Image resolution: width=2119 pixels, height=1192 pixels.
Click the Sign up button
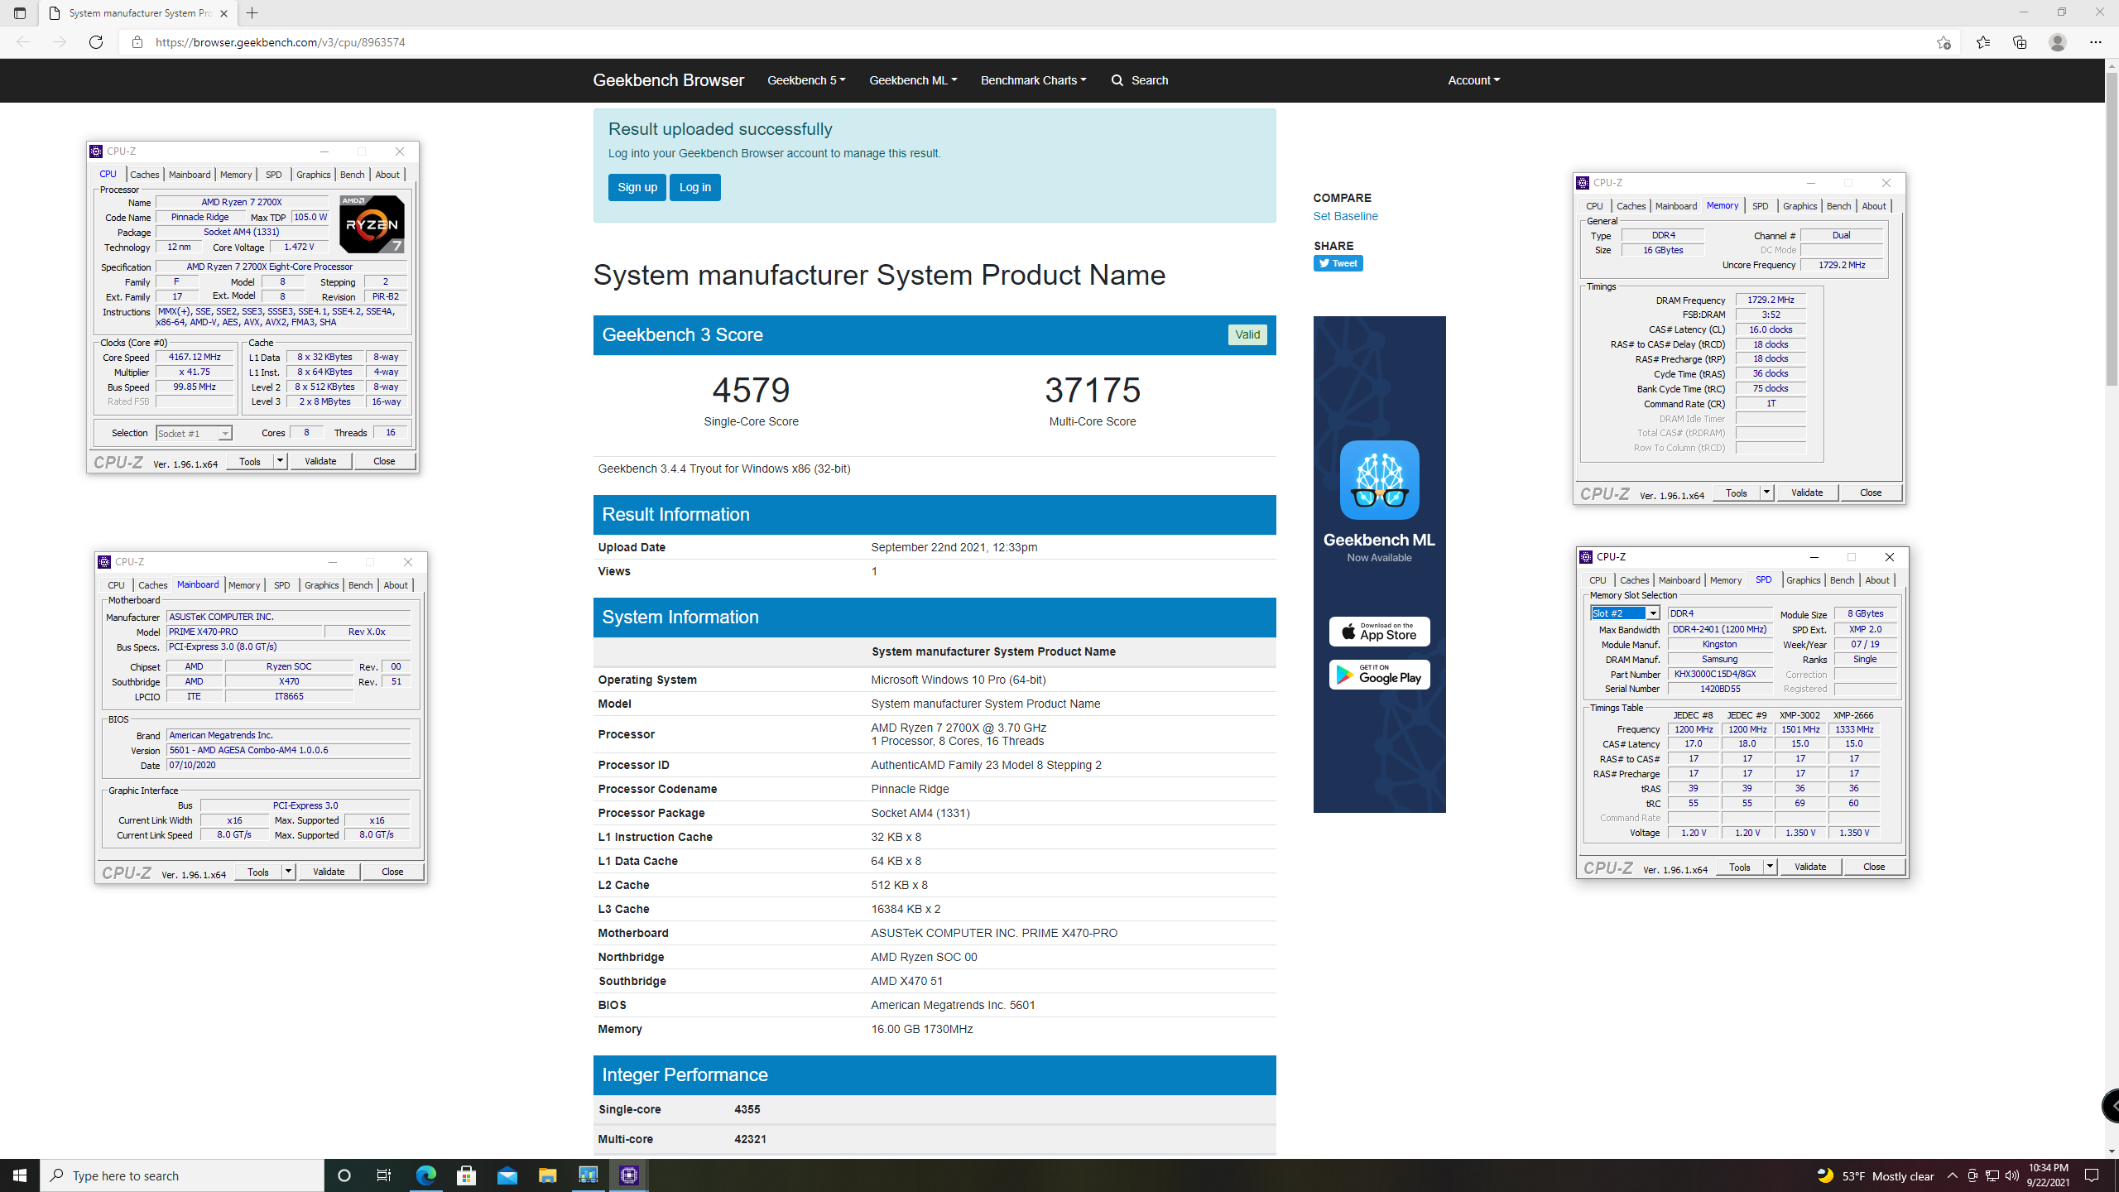pos(637,187)
